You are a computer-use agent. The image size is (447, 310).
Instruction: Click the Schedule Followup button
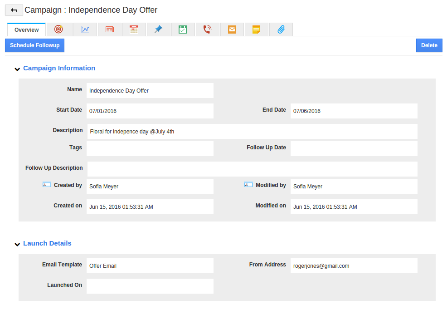point(35,45)
